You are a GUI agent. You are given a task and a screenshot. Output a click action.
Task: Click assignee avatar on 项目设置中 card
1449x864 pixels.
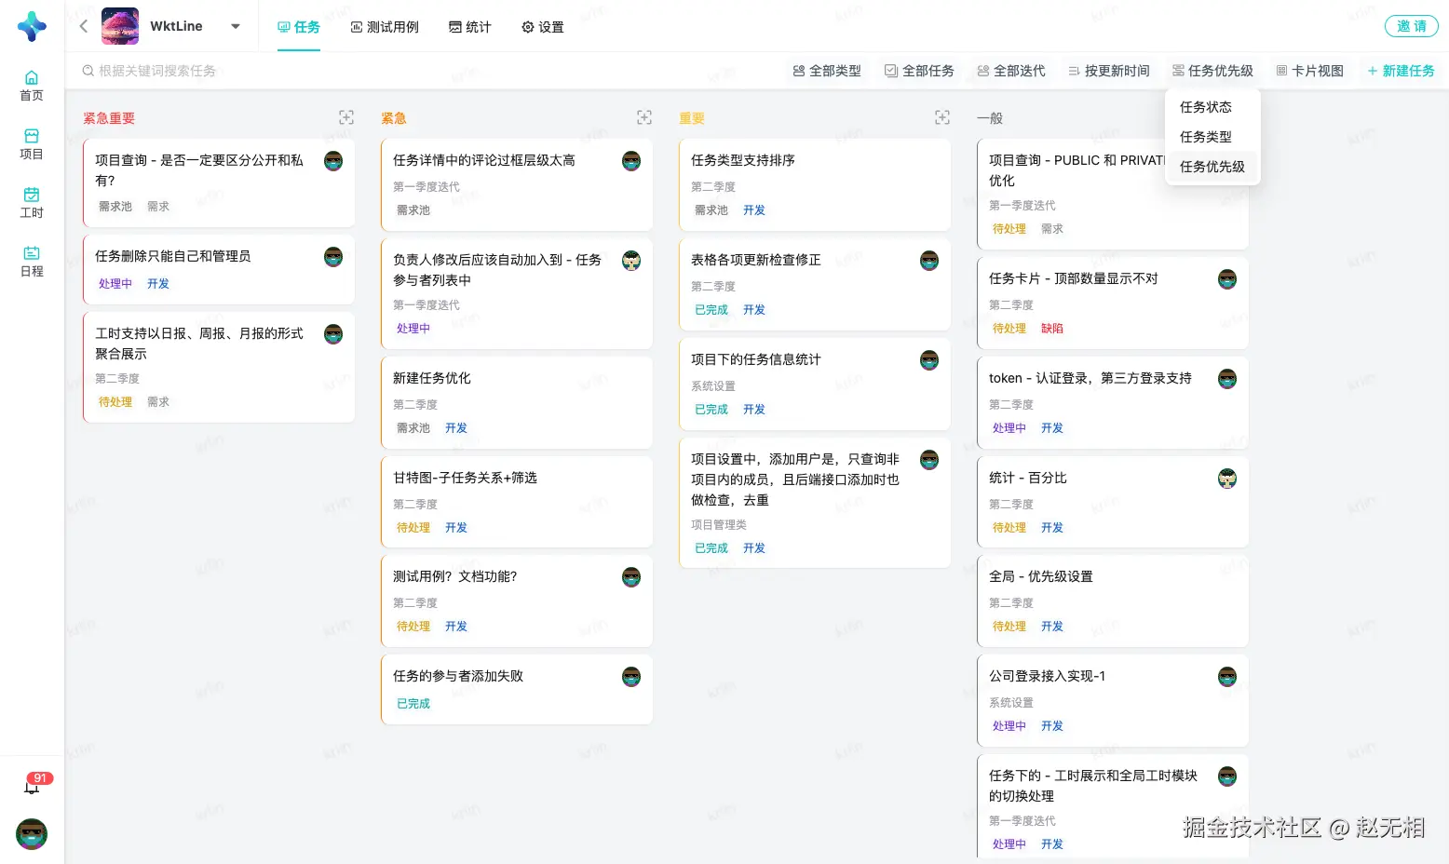pyautogui.click(x=929, y=460)
